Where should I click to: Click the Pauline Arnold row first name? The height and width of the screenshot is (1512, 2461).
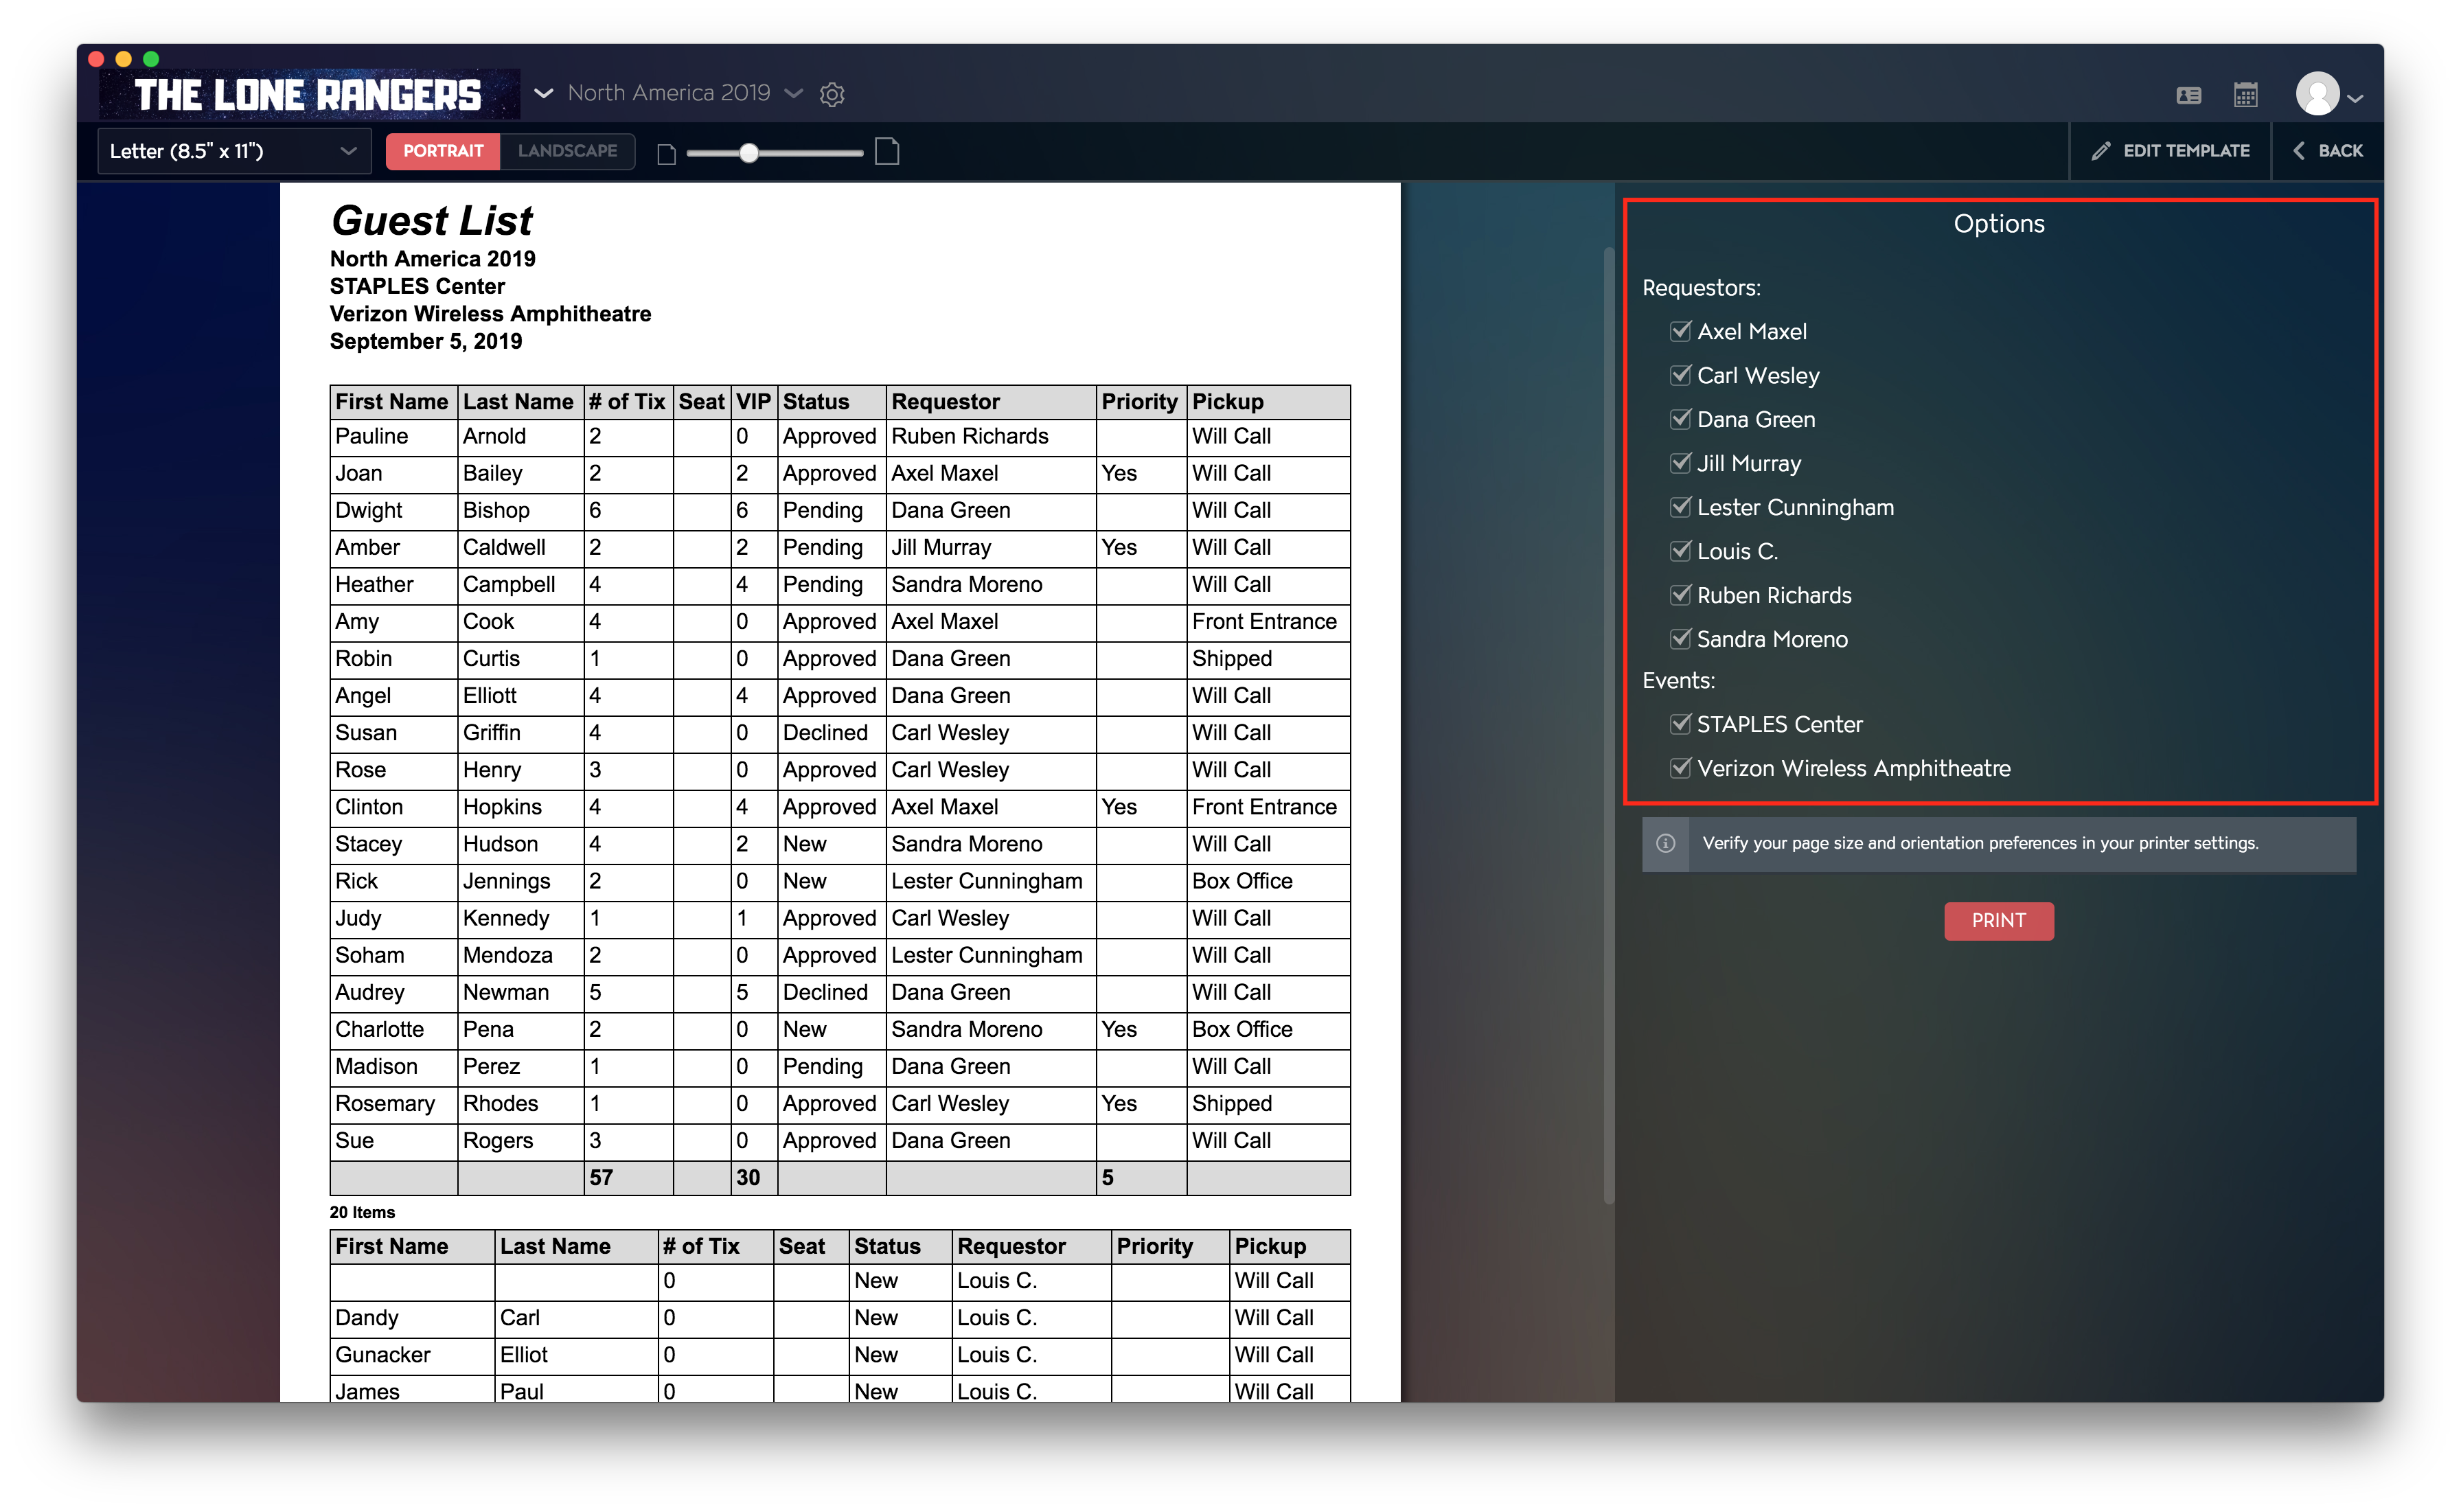[x=372, y=437]
